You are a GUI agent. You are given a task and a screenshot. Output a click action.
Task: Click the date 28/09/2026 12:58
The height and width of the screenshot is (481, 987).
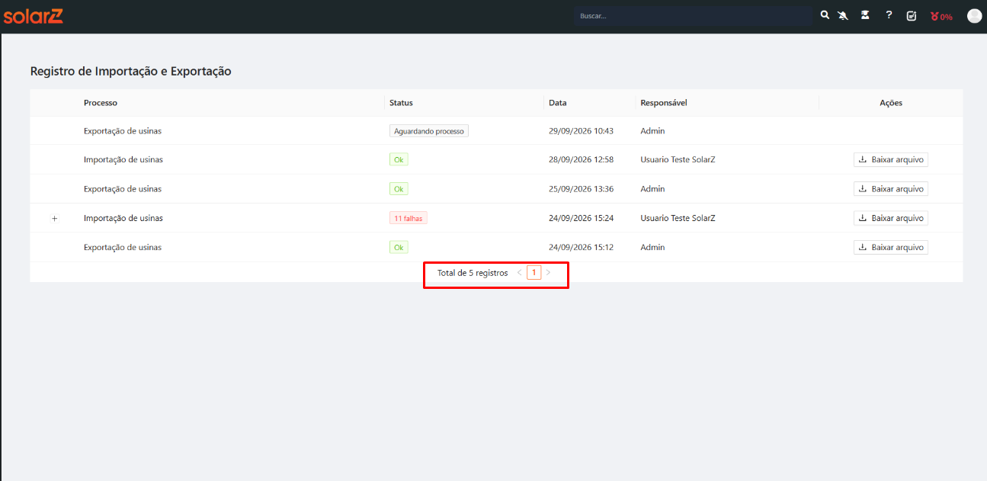[581, 160]
